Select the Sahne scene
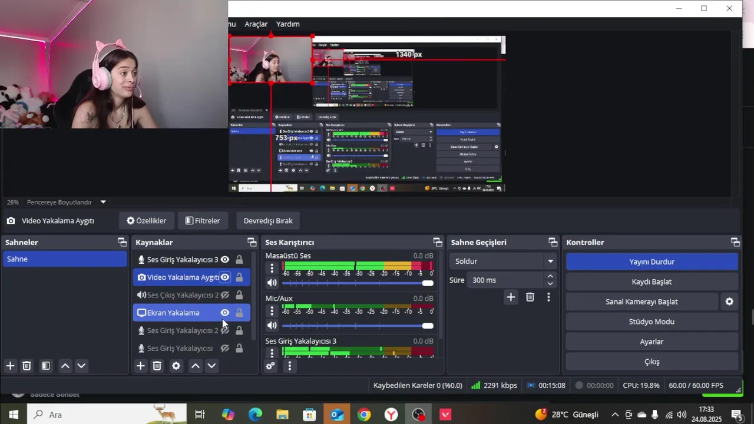This screenshot has height=424, width=754. (65, 259)
